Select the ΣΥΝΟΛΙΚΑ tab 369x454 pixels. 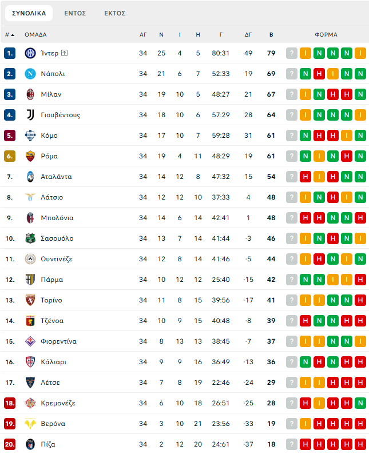click(x=29, y=13)
